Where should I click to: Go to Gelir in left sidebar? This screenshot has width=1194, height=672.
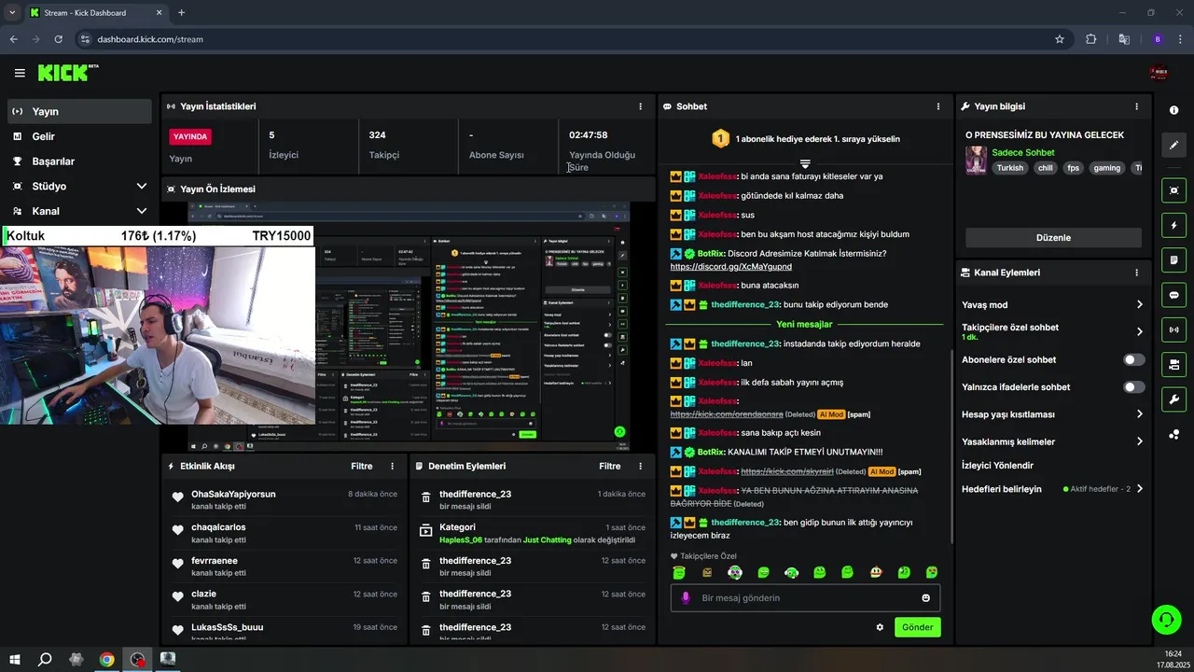coord(79,136)
